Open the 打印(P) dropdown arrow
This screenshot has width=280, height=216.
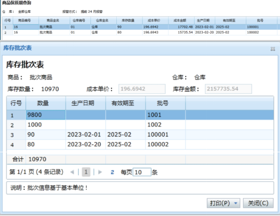[x=236, y=203]
